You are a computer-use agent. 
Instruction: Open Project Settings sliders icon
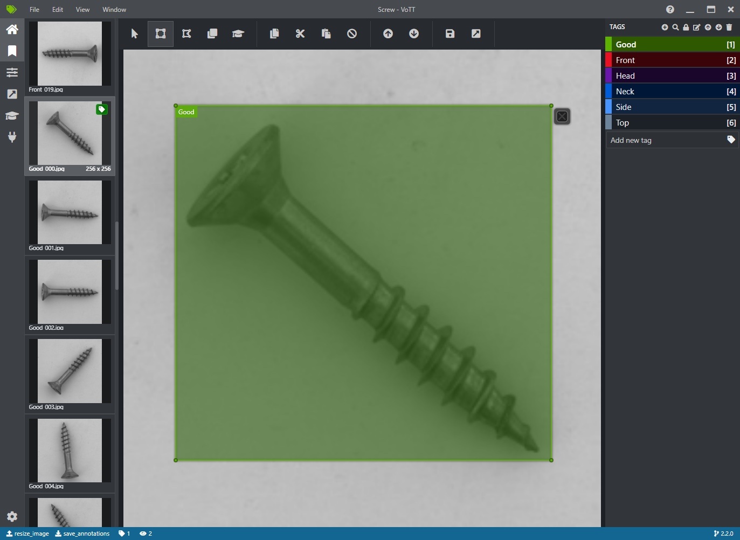tap(12, 72)
